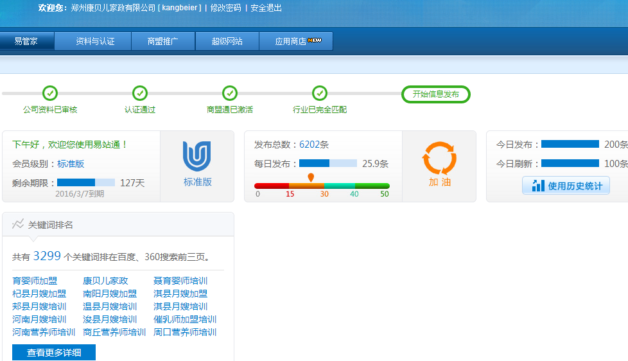Open 应用商店 tab
This screenshot has height=361, width=628.
coord(296,41)
